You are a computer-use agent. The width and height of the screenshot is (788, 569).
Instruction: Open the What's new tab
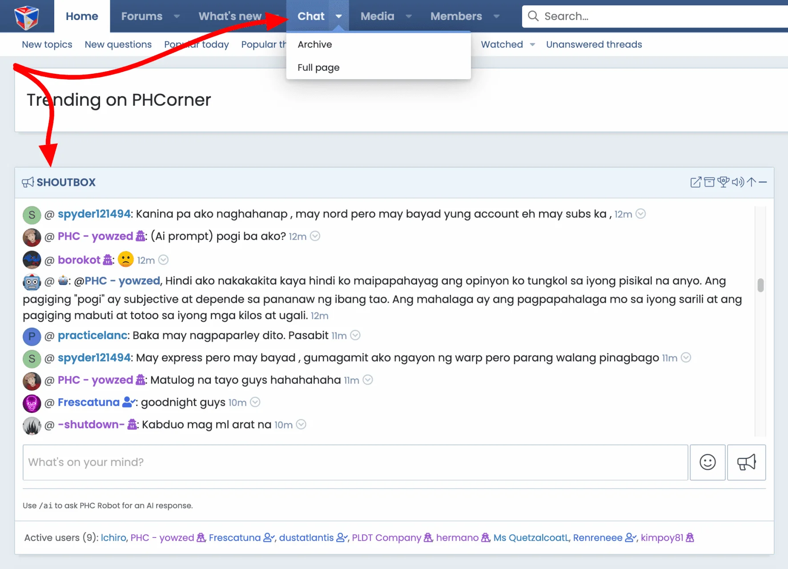coord(230,16)
